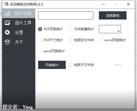The image size is (137, 111).
Task: Click the path input field
Action: [66, 15]
